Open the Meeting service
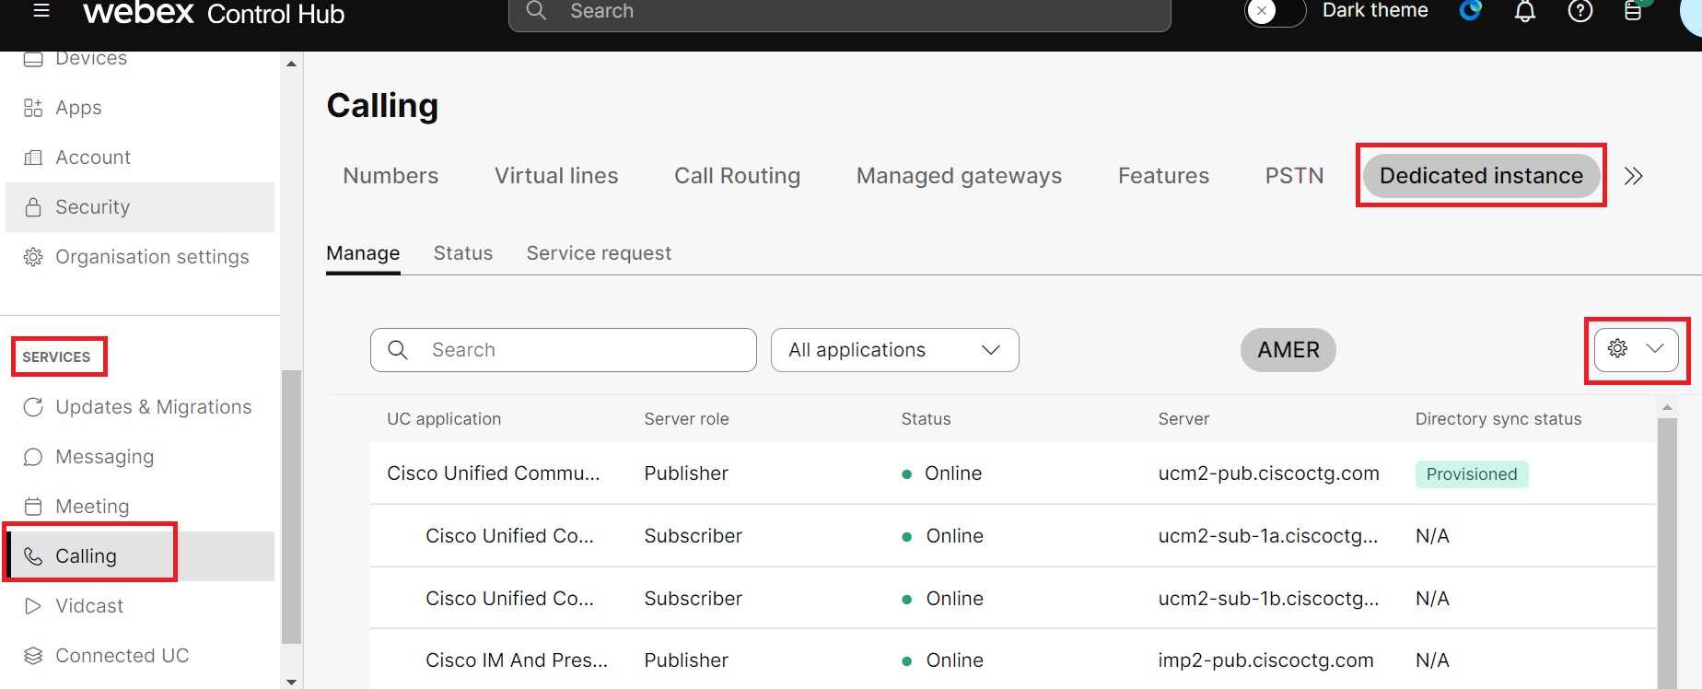The image size is (1702, 689). pos(92,507)
